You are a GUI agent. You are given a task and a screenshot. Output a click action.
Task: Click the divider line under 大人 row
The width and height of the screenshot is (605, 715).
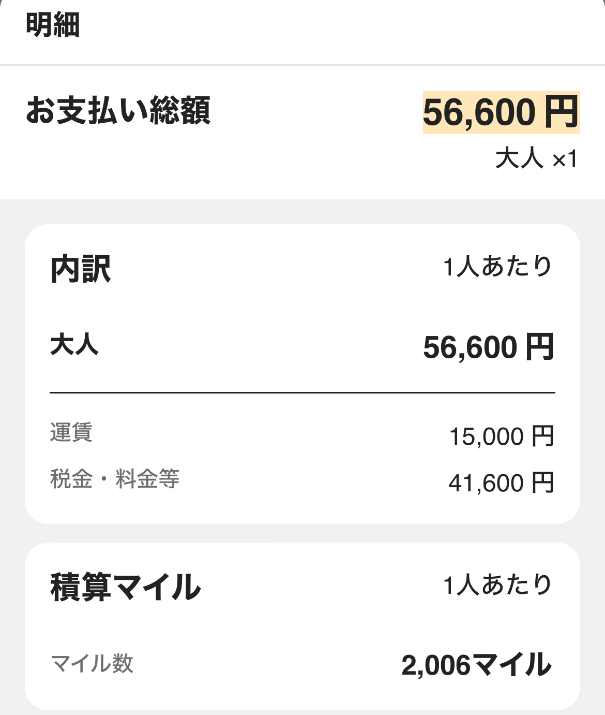303,393
